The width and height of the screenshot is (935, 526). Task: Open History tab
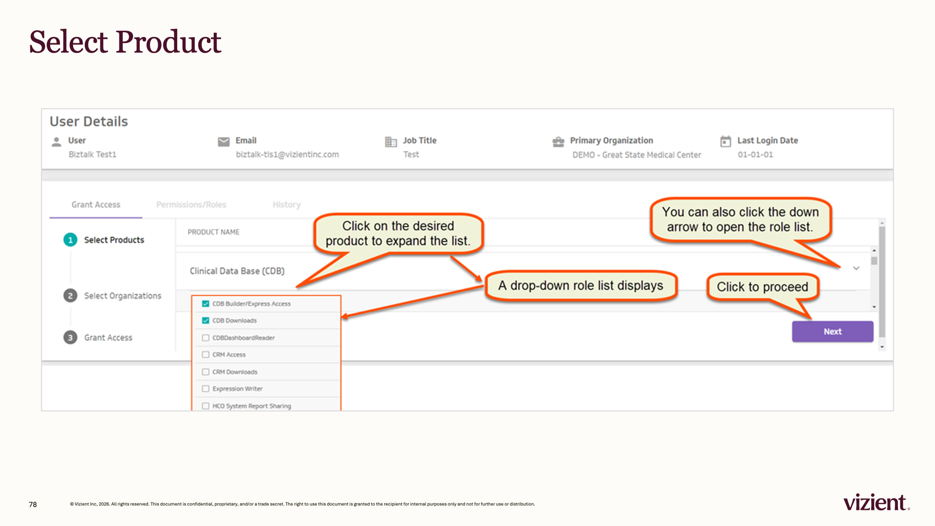(x=286, y=205)
